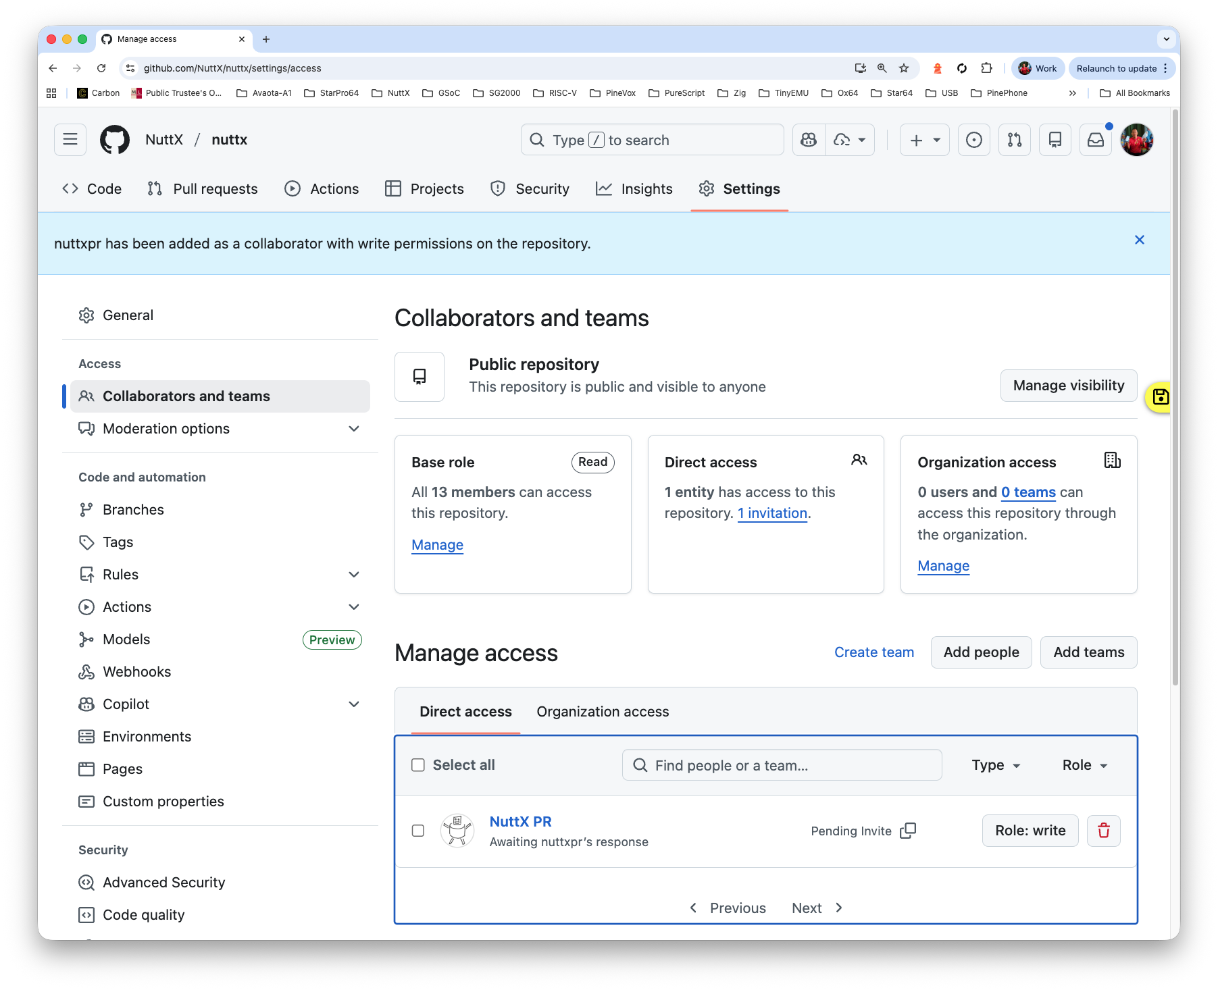1218x990 pixels.
Task: Delete NuttX PR with trash icon
Action: 1103,831
